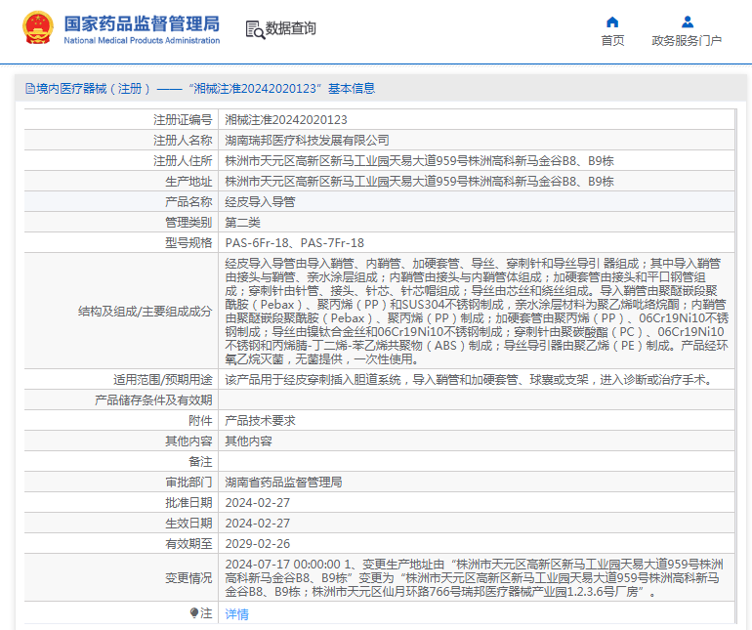Image resolution: width=752 pixels, height=630 pixels.
Task: Click the 注册人住所 label
Action: pos(183,161)
